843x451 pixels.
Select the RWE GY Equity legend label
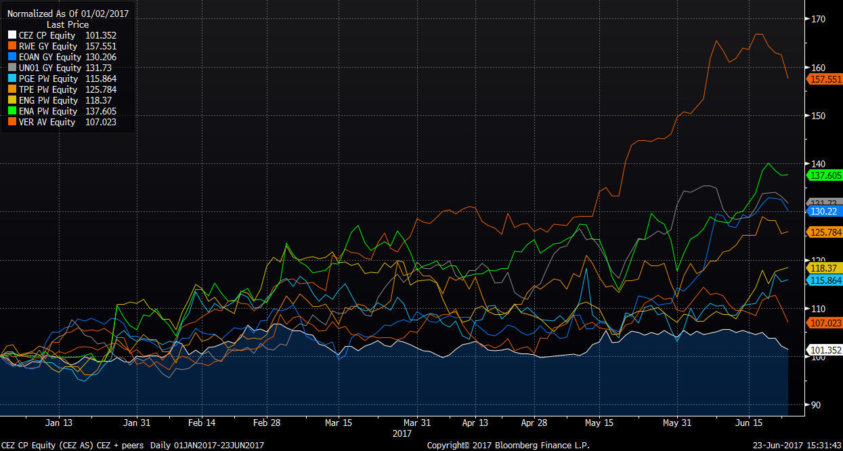(48, 46)
